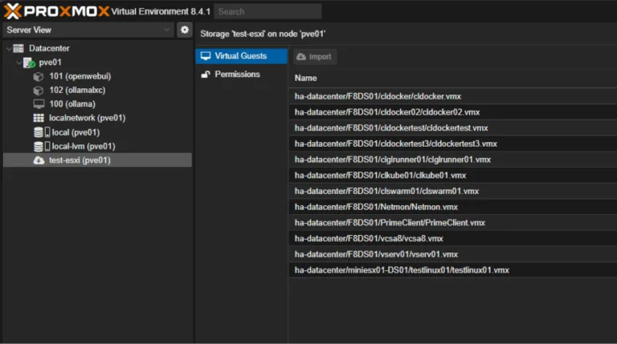Select row clswarm01/clswarm01.vmx
This screenshot has height=344, width=617.
(x=453, y=191)
